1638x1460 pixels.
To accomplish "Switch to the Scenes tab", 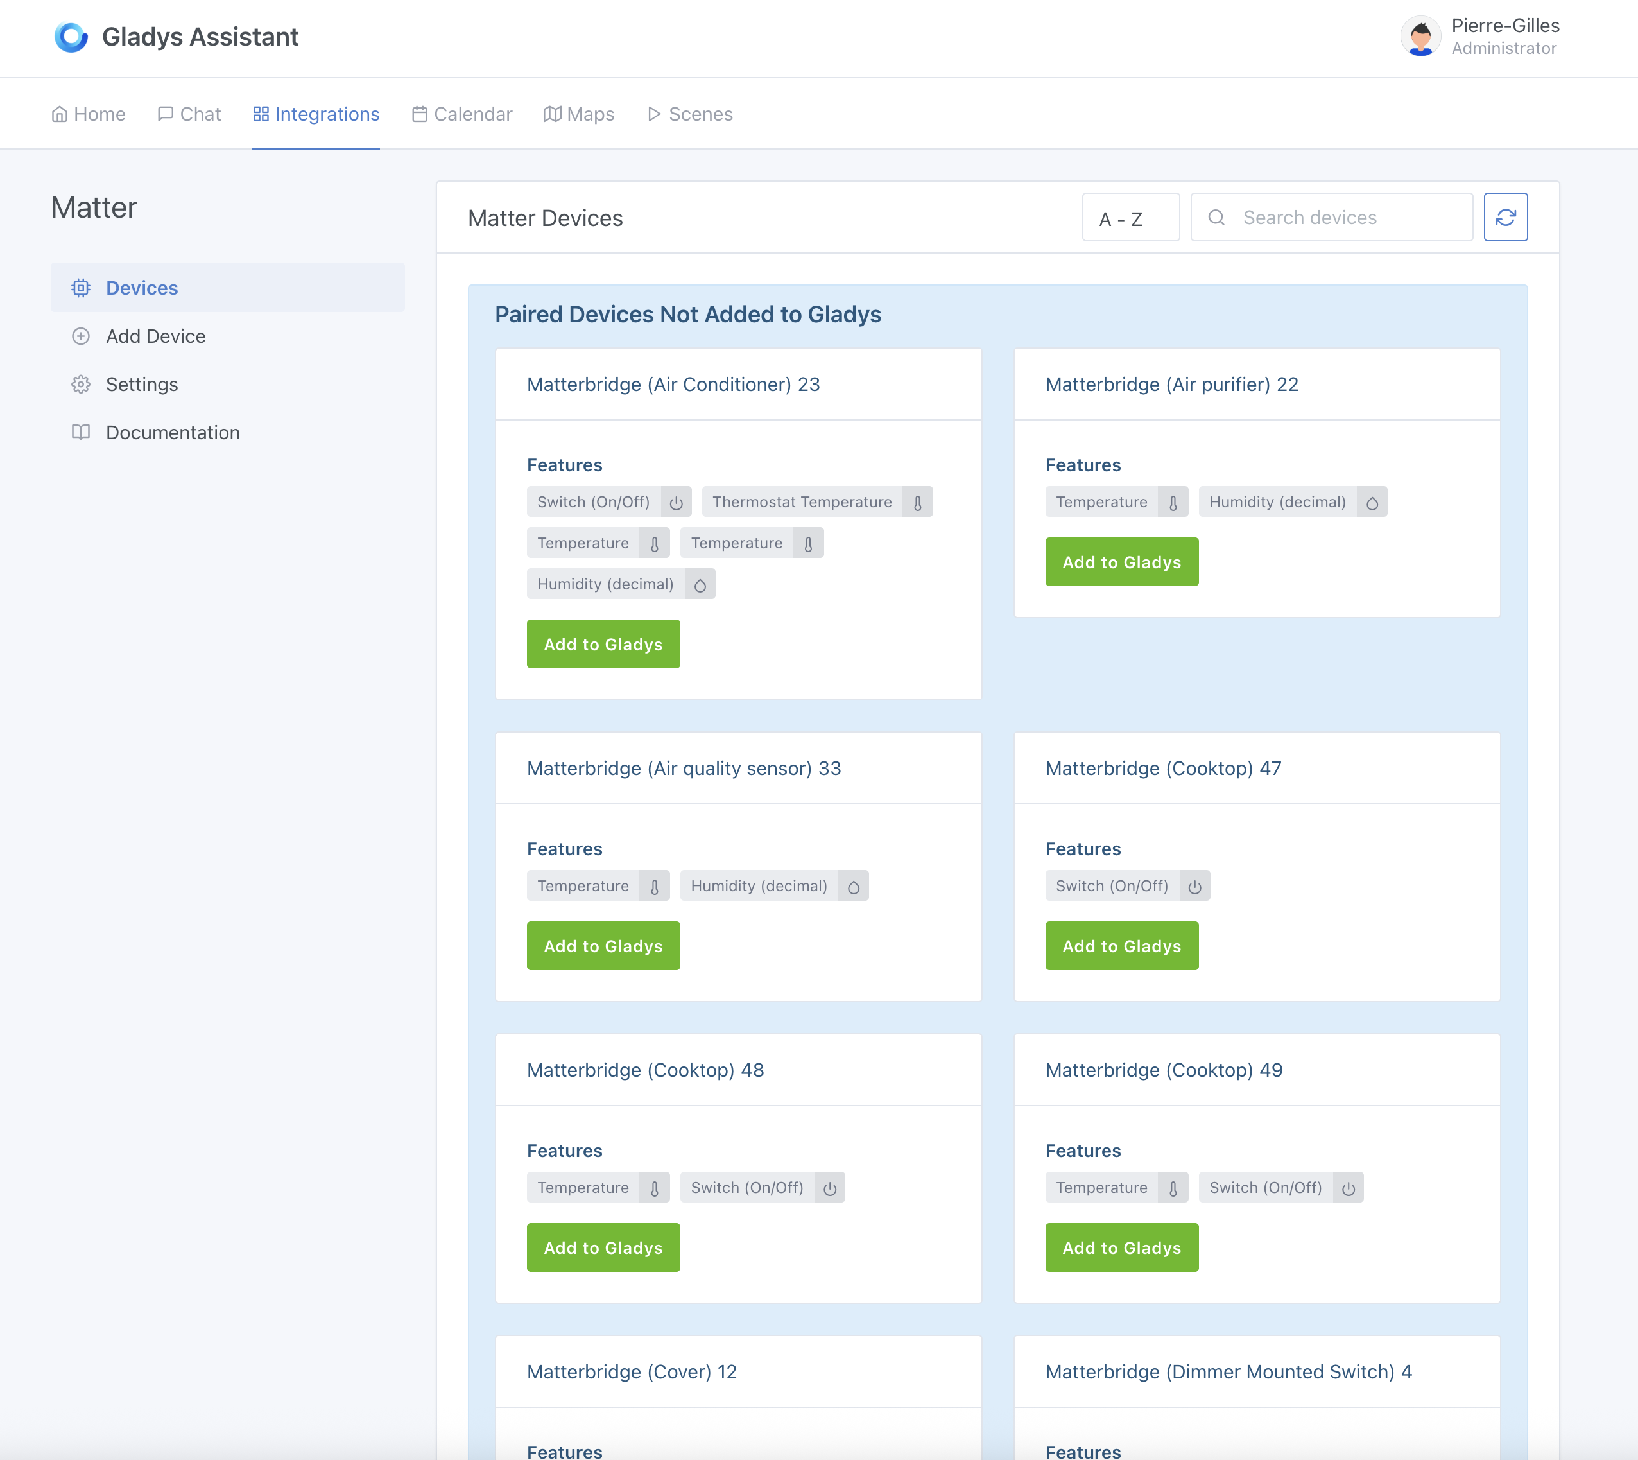I will pos(689,114).
